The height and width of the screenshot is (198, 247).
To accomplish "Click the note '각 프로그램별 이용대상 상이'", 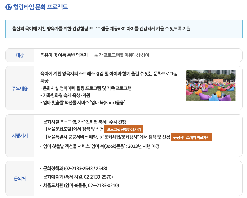I will [124, 55].
